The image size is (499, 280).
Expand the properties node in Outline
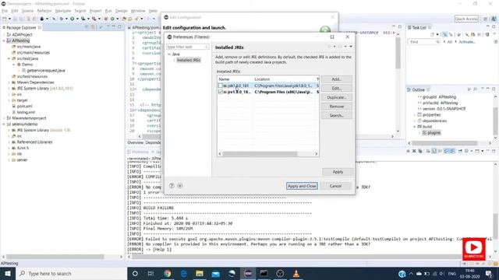tap(415, 115)
